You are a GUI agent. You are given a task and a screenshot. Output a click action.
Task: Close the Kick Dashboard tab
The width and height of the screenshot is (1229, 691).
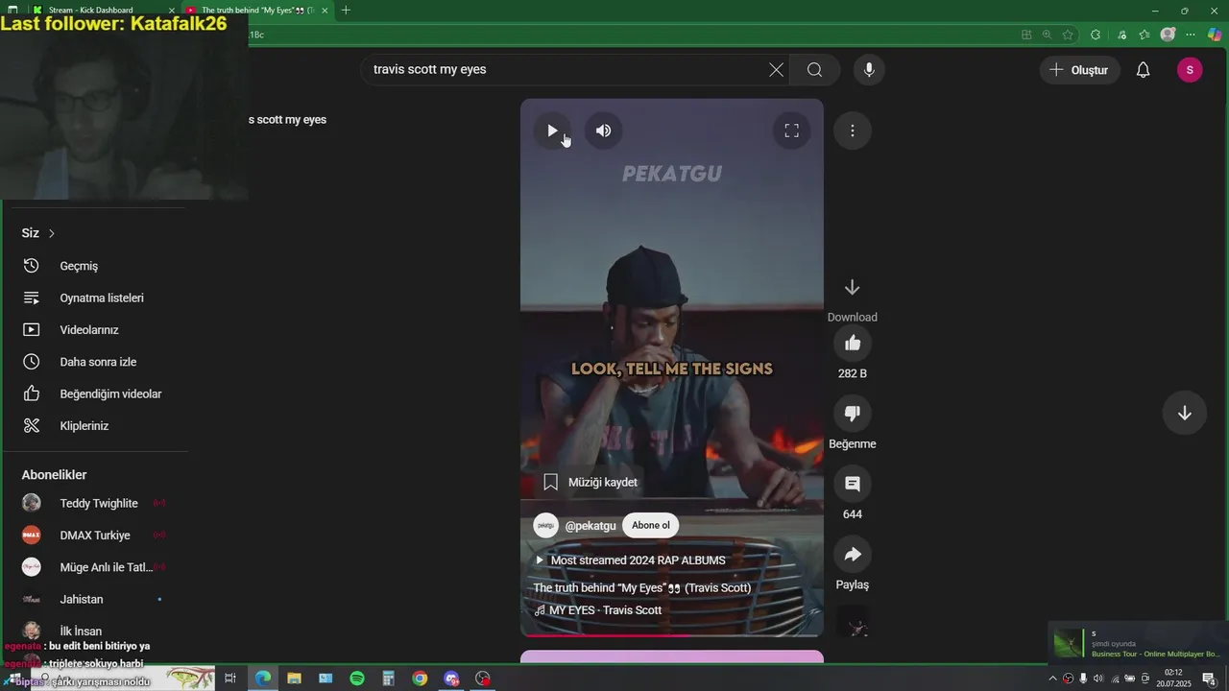172,11
